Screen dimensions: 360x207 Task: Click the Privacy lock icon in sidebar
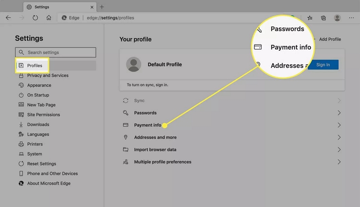[x=21, y=75]
